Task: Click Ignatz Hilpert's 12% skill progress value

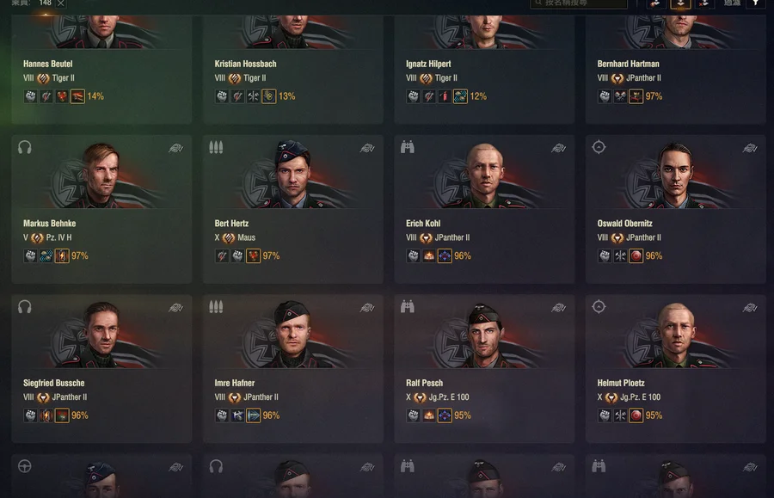Action: (x=478, y=96)
